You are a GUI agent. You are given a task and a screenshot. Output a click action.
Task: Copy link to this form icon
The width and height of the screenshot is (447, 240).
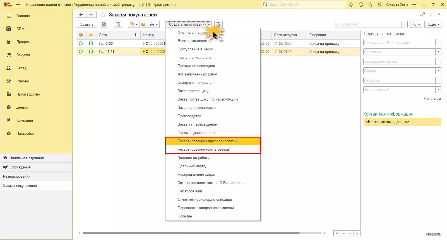(422, 14)
